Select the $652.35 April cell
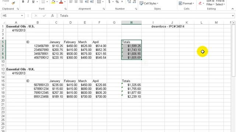This screenshot has width=236, height=132. [x=99, y=50]
